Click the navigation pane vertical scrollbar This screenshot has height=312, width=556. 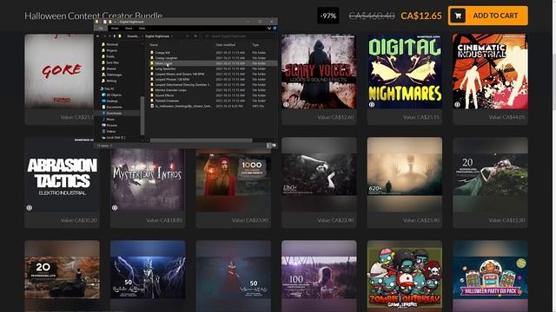tap(142, 115)
